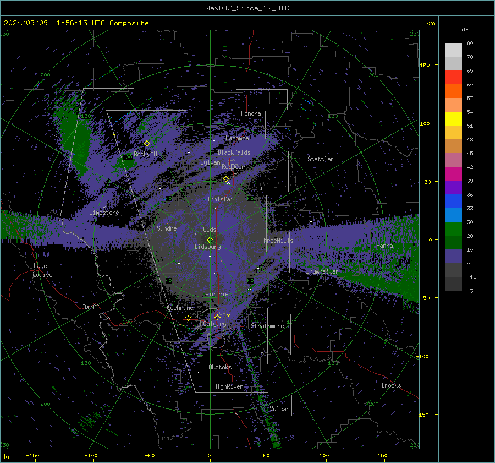Click the RockyMH label
Viewport: 495px width, 463px height.
tap(145, 154)
